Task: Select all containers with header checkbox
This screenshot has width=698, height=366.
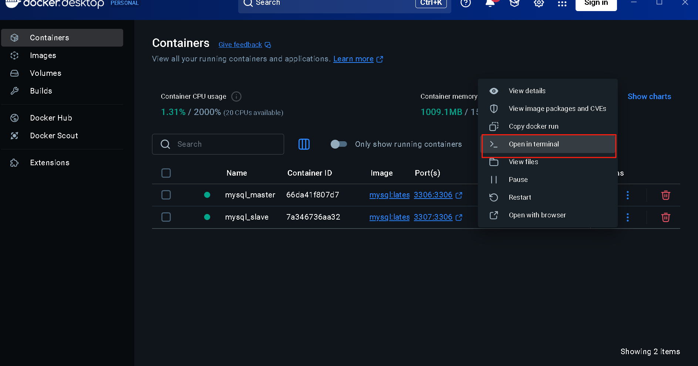Action: pos(166,173)
